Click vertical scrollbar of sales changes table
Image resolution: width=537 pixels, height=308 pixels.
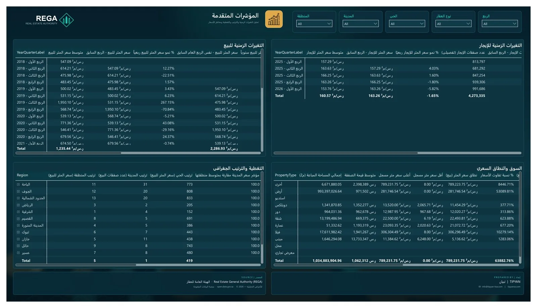click(262, 69)
